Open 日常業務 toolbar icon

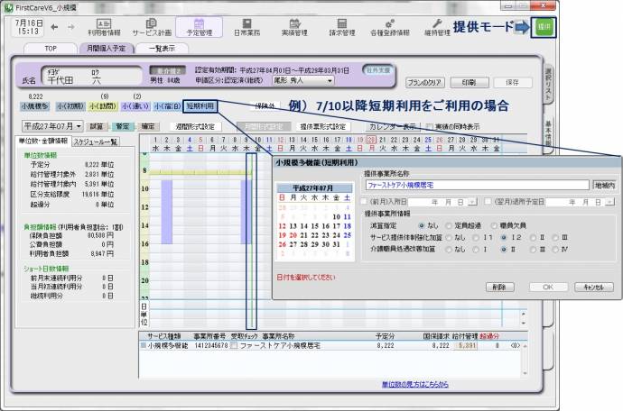(x=245, y=28)
